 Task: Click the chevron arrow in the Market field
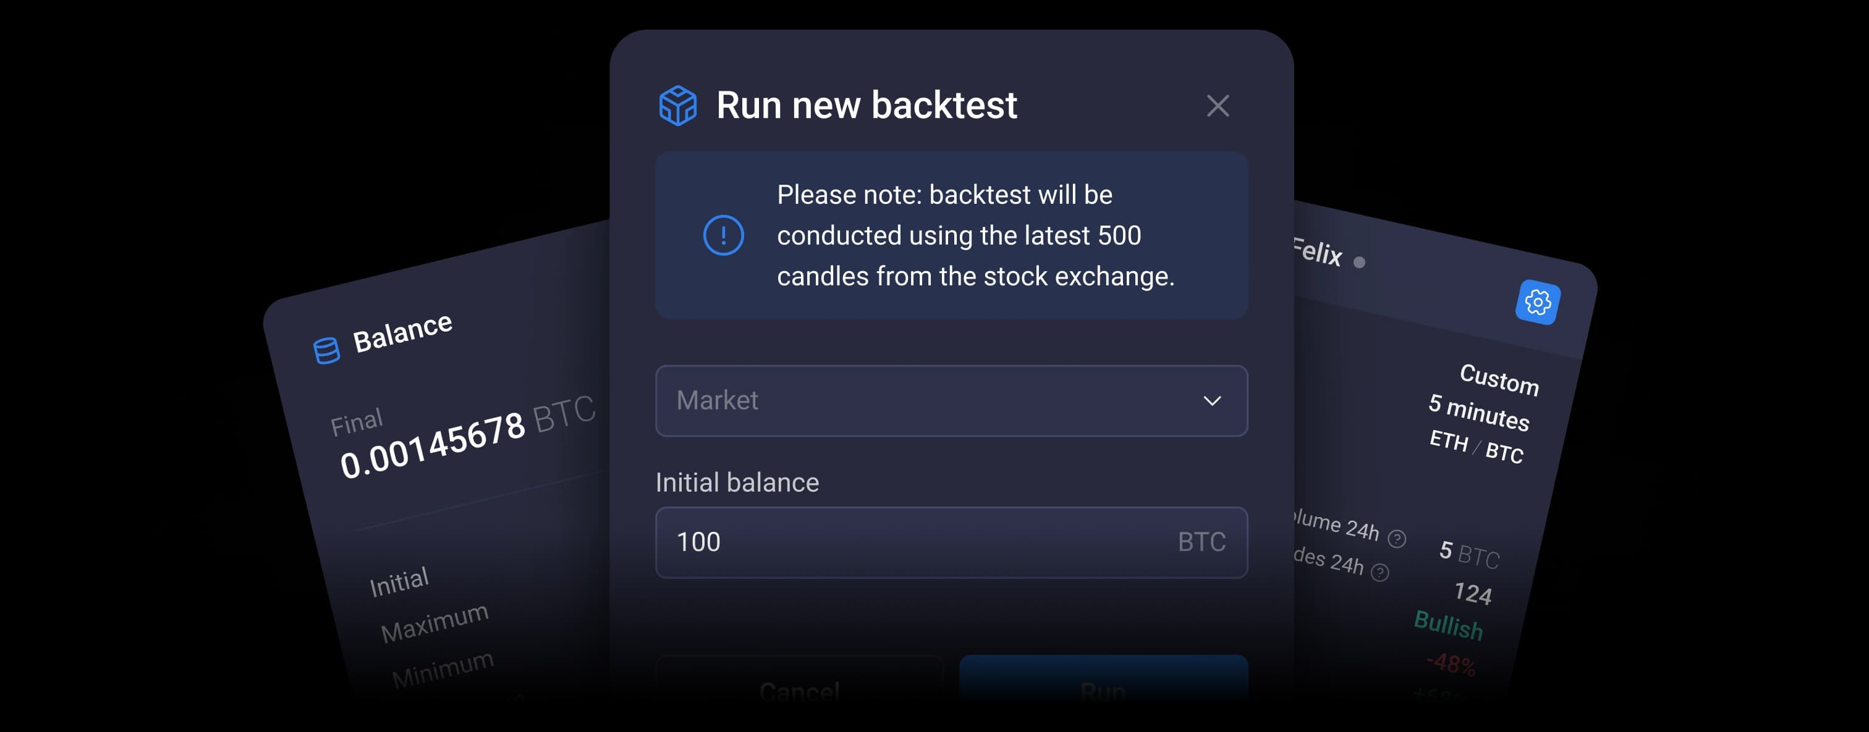coord(1211,400)
